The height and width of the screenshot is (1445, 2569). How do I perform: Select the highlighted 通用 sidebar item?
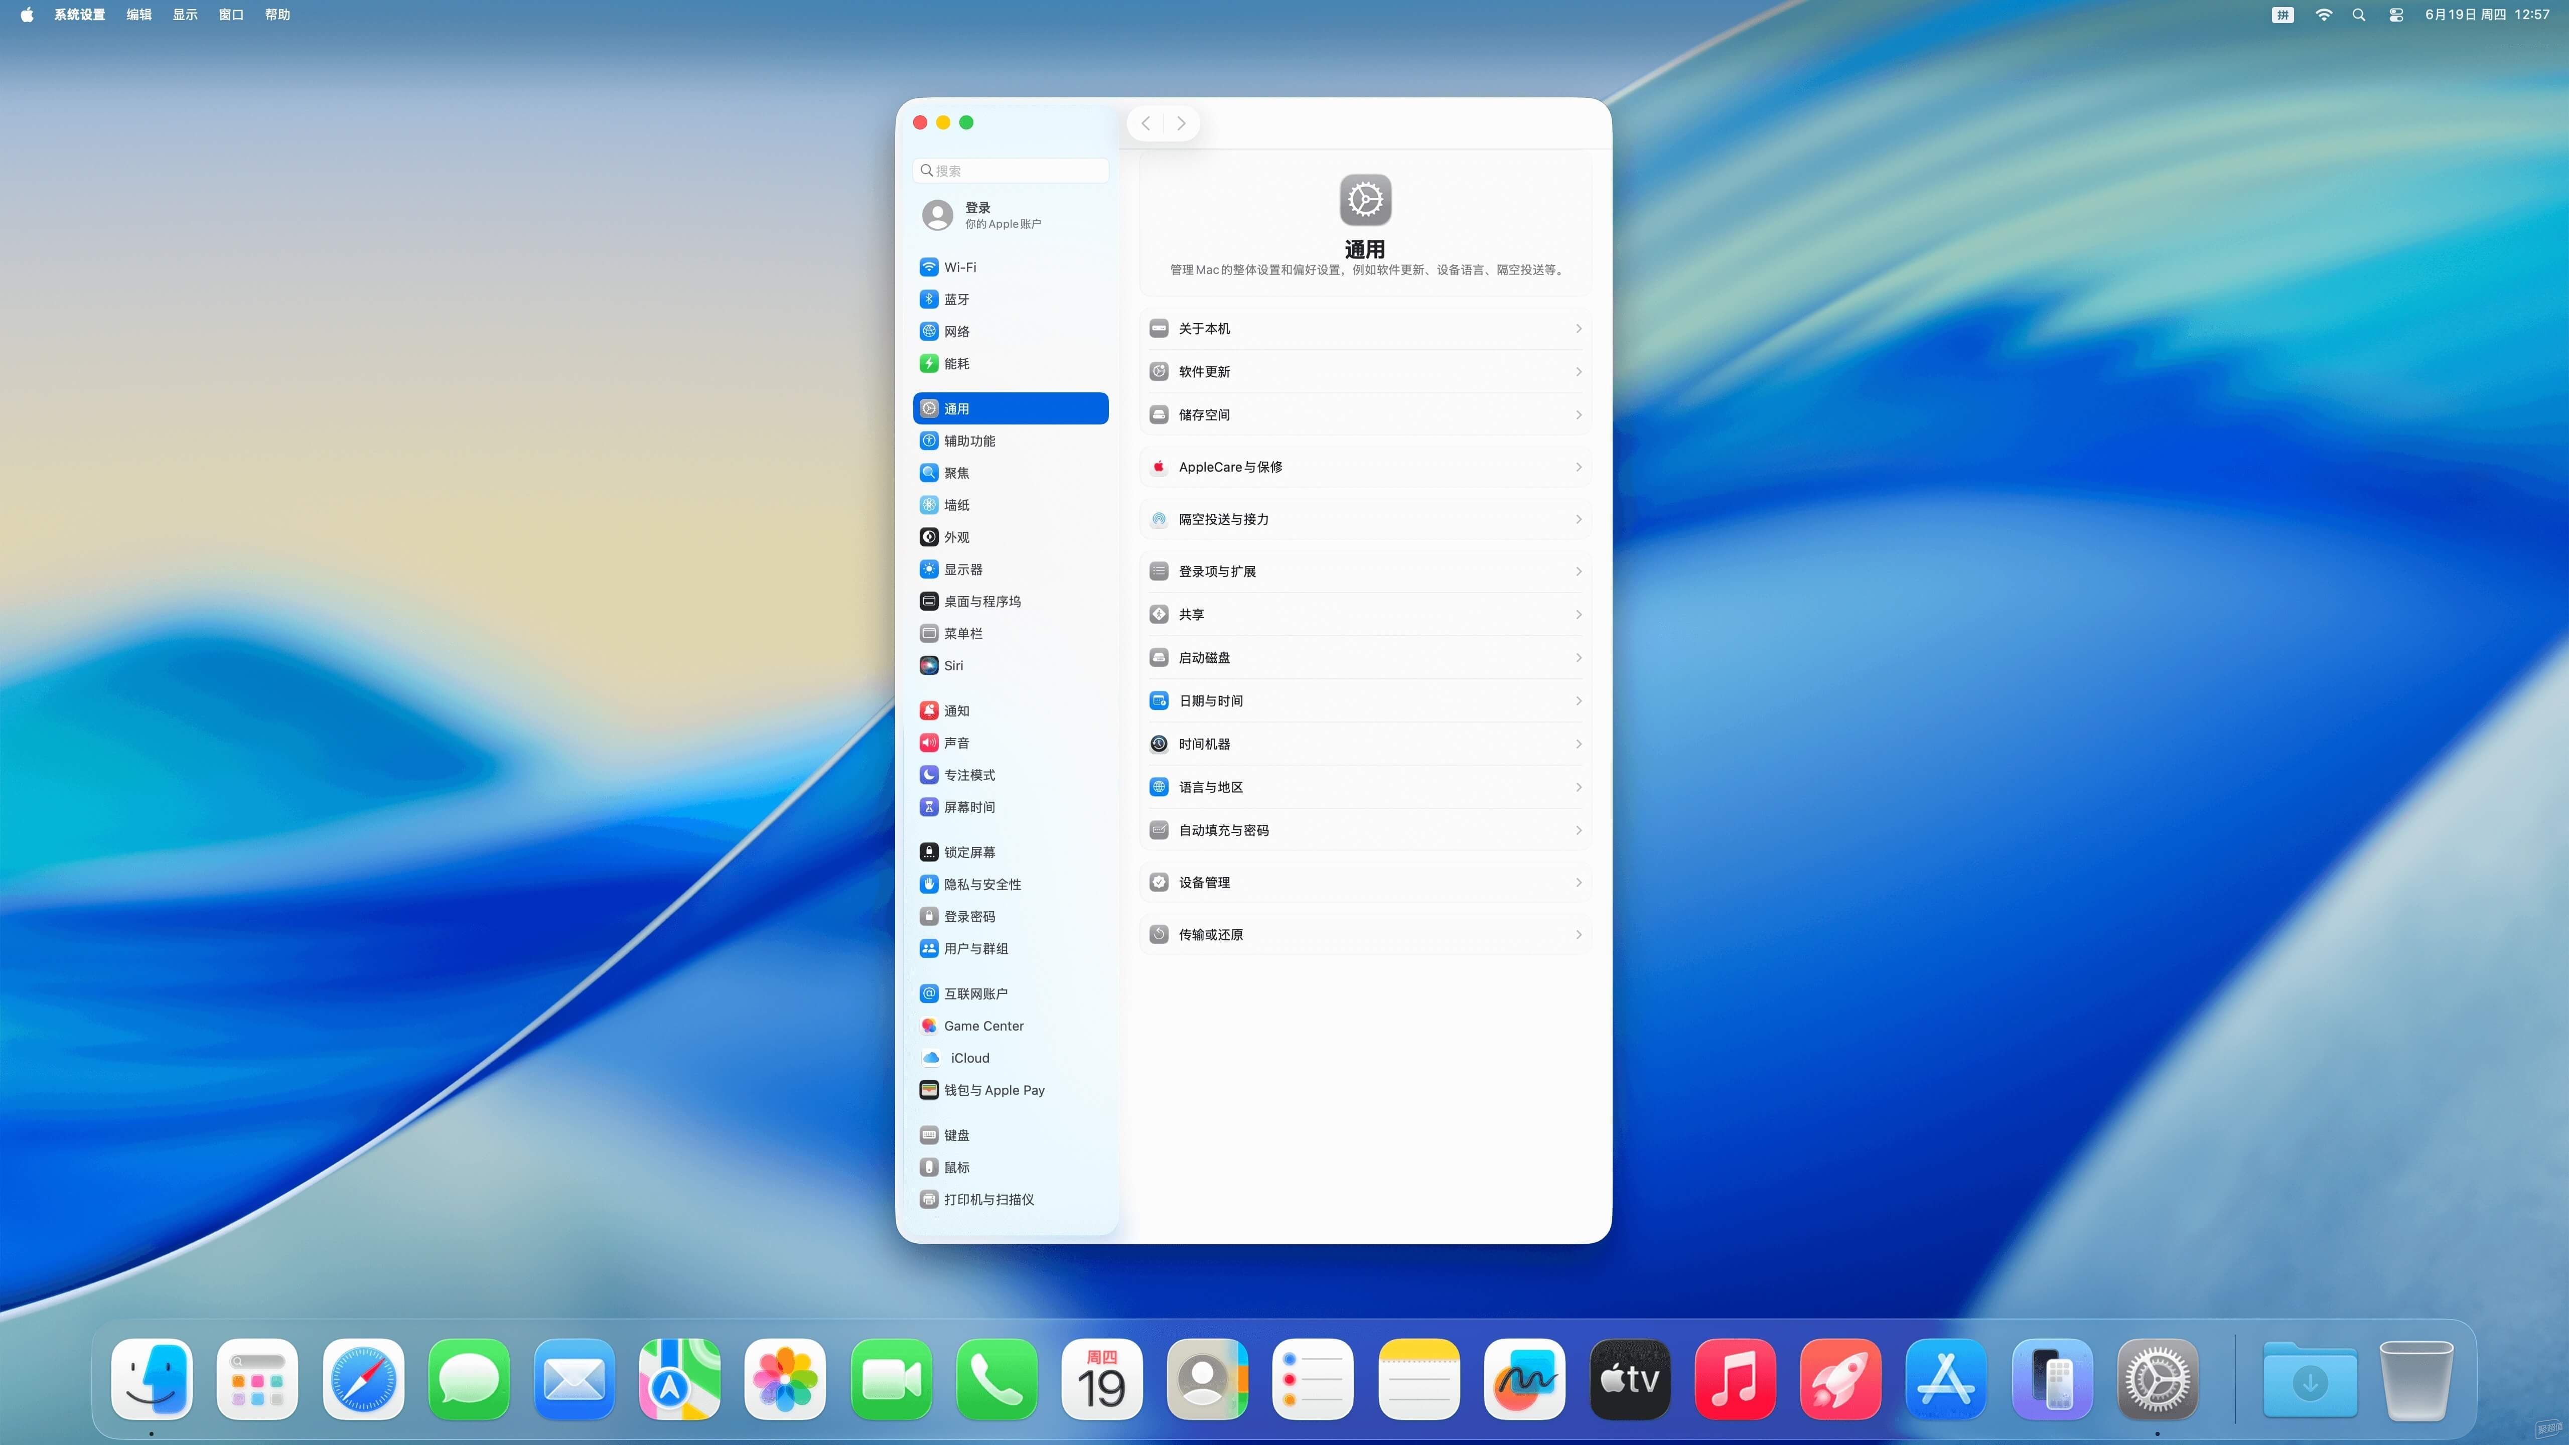click(1010, 409)
